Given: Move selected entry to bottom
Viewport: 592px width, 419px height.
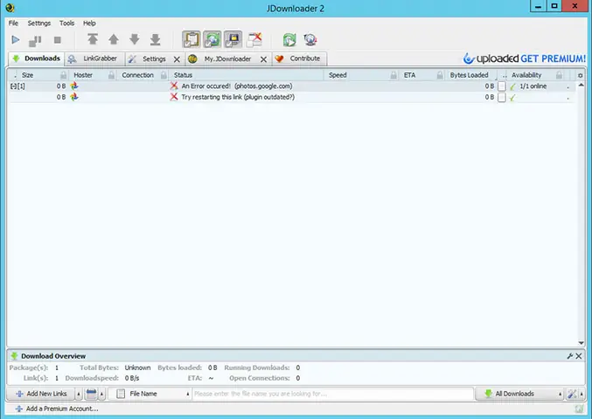Looking at the screenshot, I should tap(155, 39).
